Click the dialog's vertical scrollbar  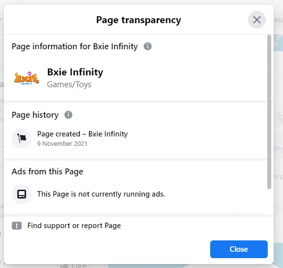click(x=269, y=112)
